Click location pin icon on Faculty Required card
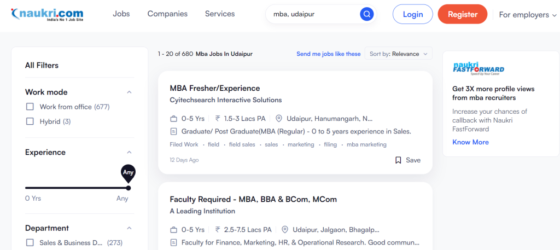This screenshot has width=560, height=250. pos(284,230)
